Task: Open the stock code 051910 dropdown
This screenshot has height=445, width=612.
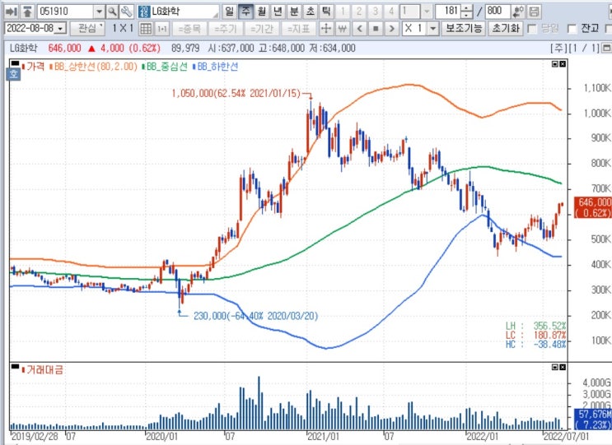Action: [99, 12]
